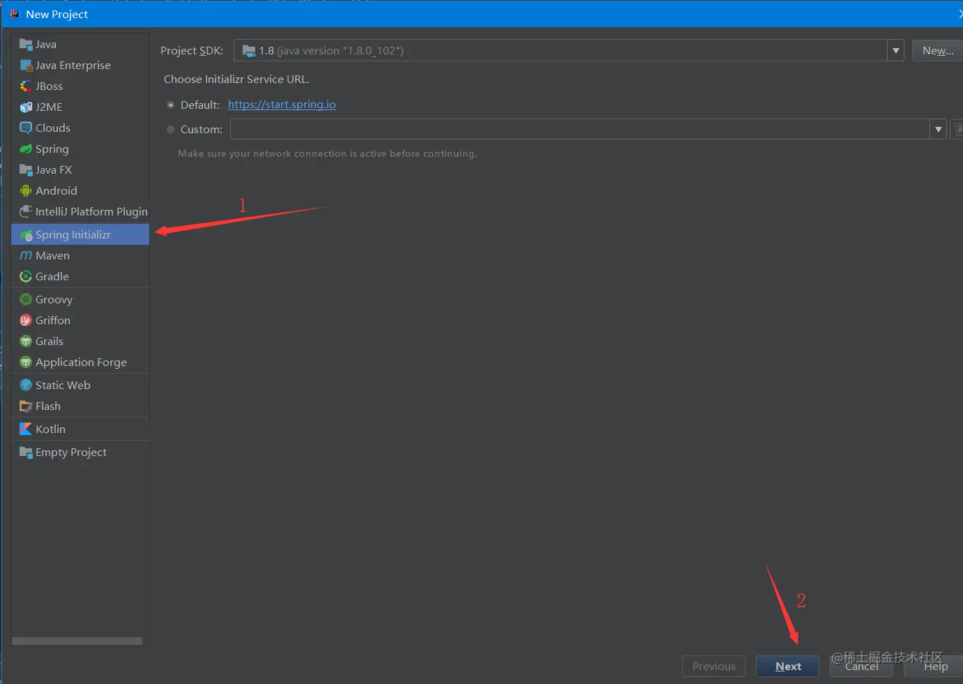Click the project list horizontal scrollbar
Image resolution: width=963 pixels, height=684 pixels.
[x=77, y=641]
